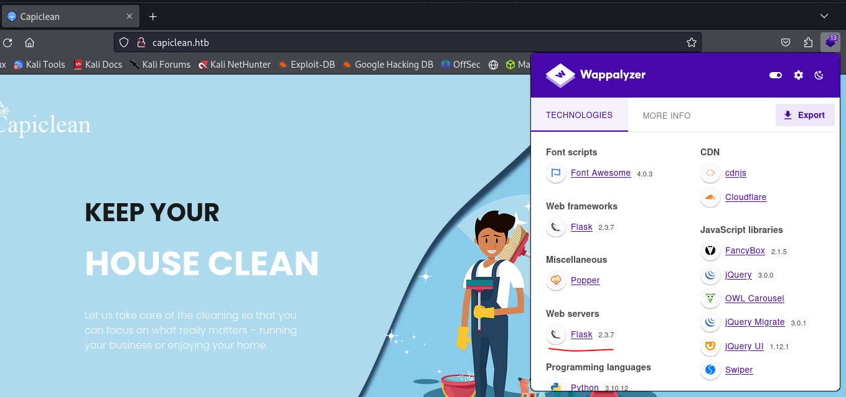The image size is (846, 397).
Task: Open the Exploit-DB bookmark
Action: (306, 64)
